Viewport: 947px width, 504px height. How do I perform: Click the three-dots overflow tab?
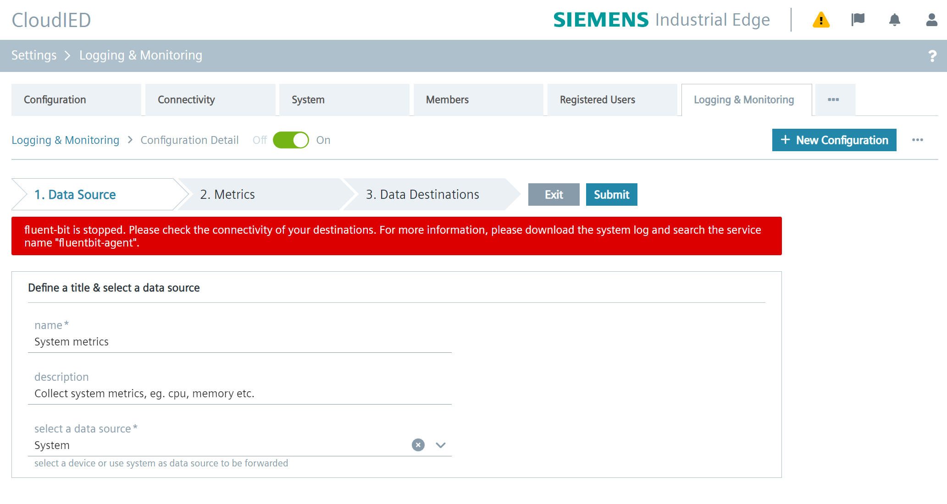click(833, 100)
